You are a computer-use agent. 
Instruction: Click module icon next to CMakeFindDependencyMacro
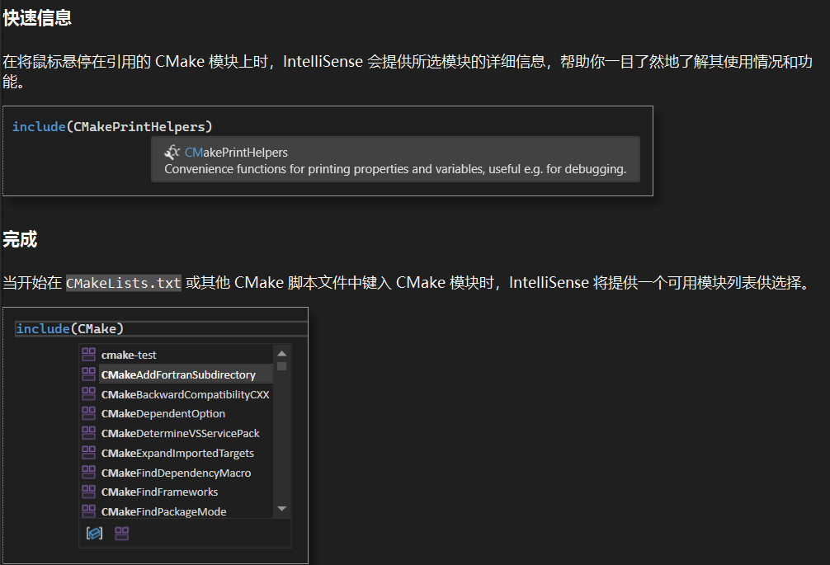pyautogui.click(x=88, y=472)
